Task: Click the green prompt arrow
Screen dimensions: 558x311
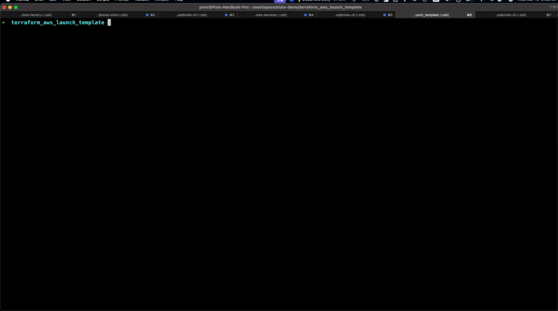Action: [3, 23]
